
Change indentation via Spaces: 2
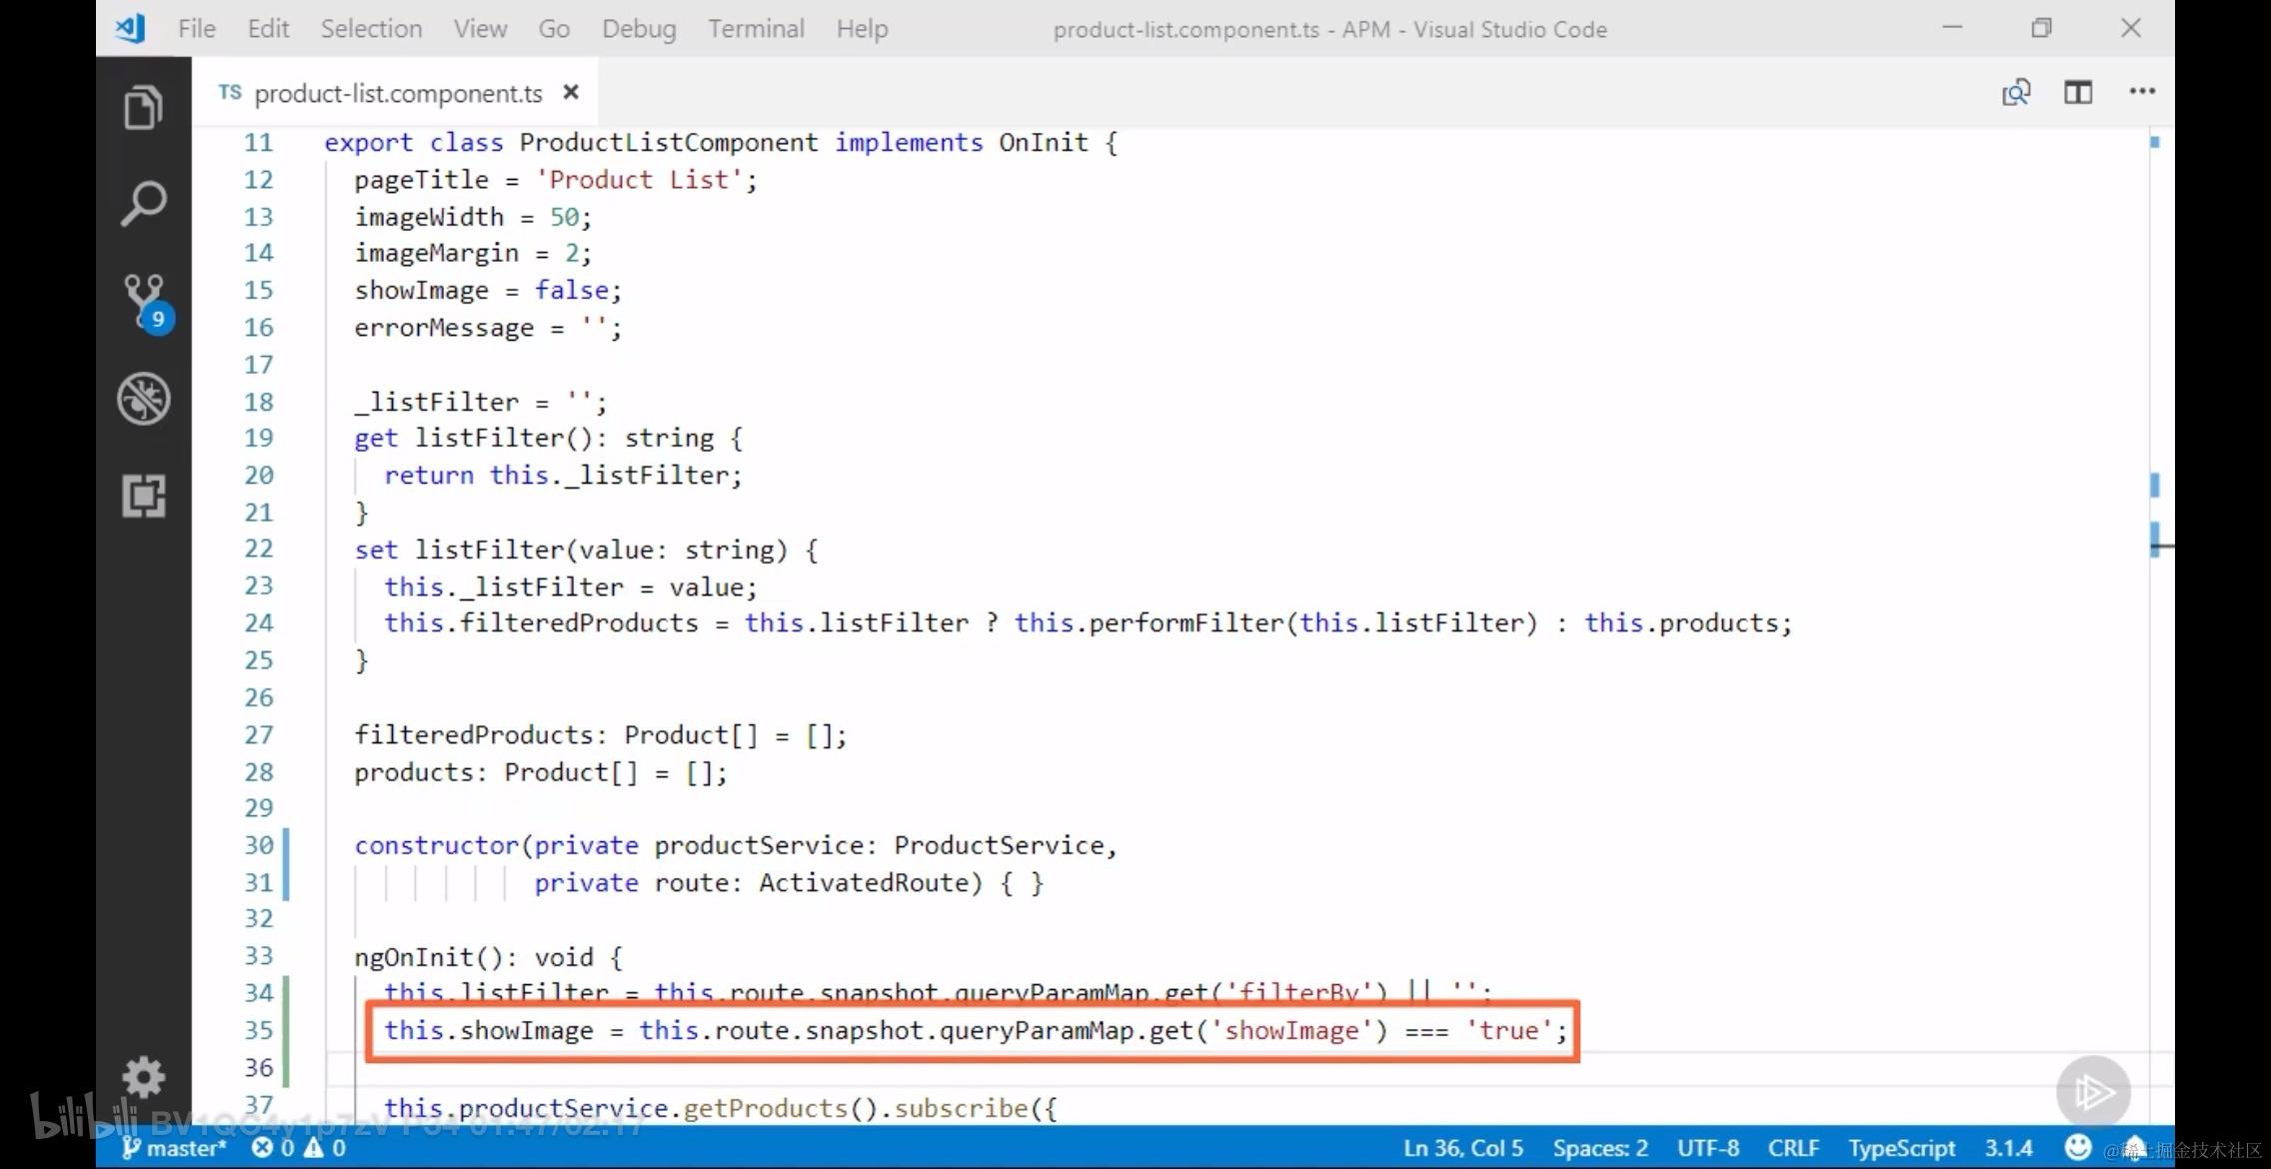1599,1148
